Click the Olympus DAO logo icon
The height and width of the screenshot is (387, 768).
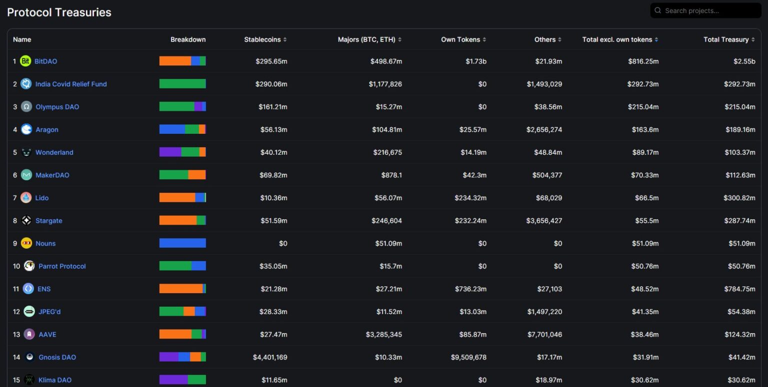tap(26, 107)
